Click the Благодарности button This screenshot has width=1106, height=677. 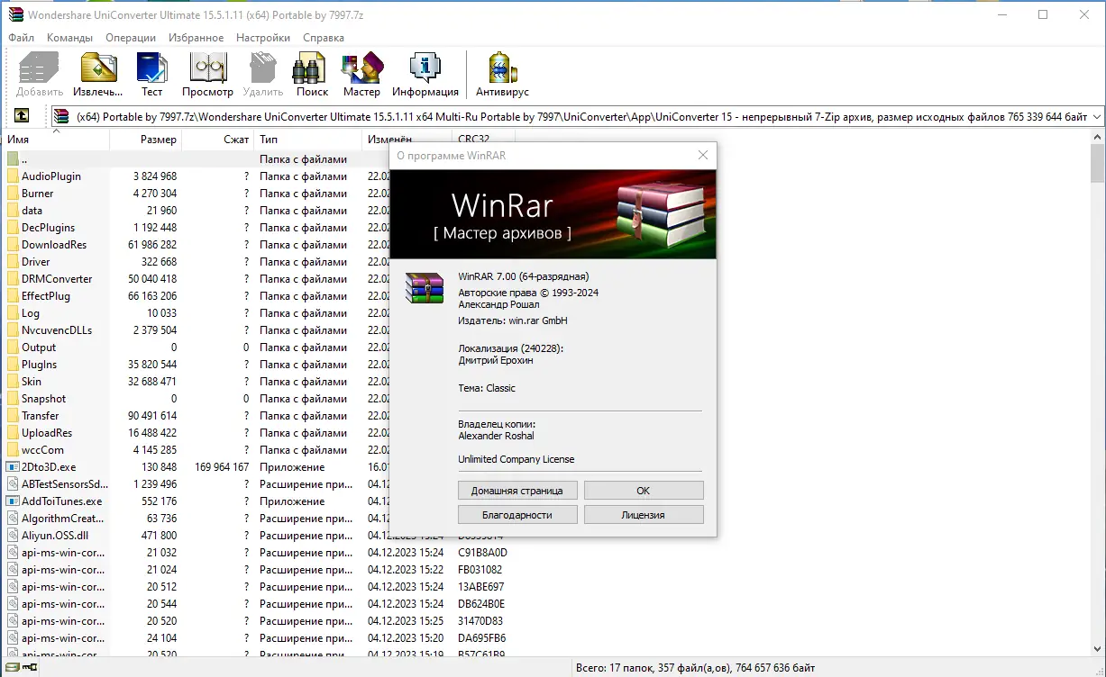[x=517, y=515]
